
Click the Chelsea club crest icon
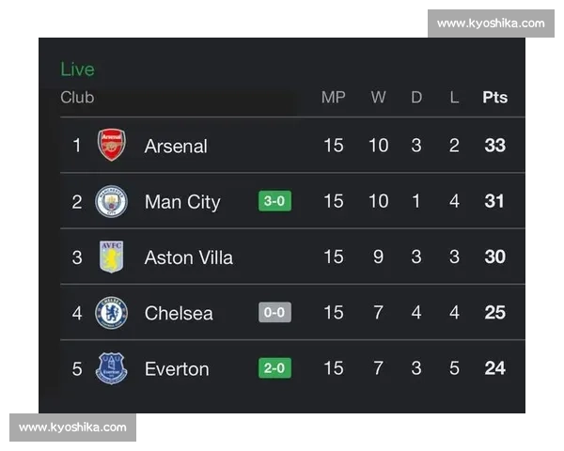(112, 313)
